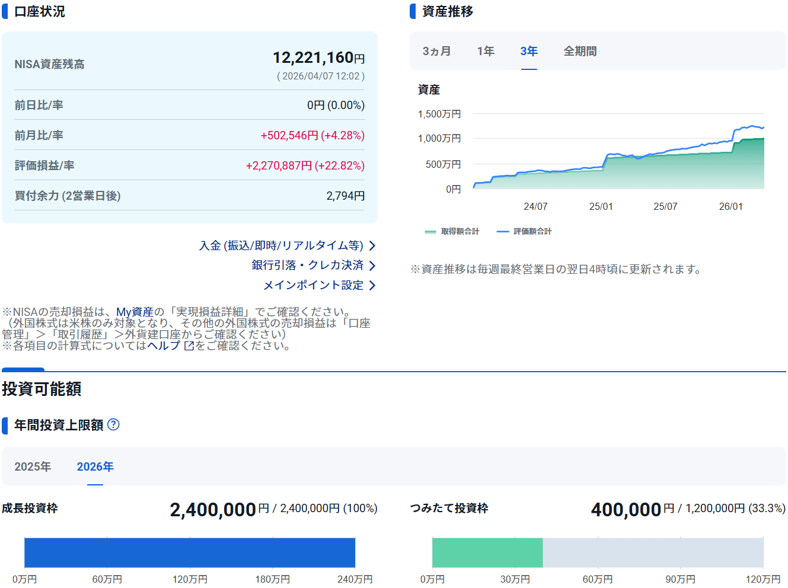The height and width of the screenshot is (588, 788).
Task: Click the external link icon next to ヘルプ
Action: click(189, 346)
